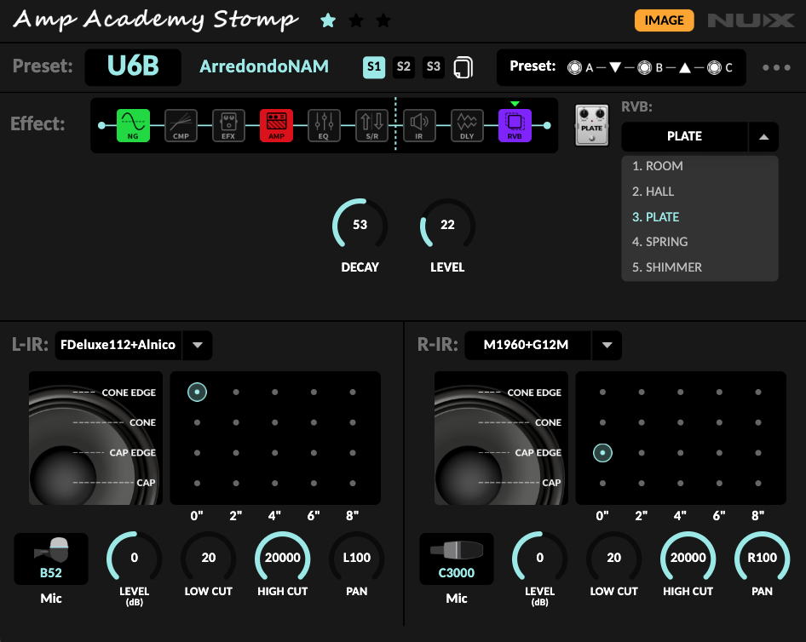Viewport: 806px width, 642px height.
Task: Choose 4. SPRING reverb type
Action: point(699,242)
